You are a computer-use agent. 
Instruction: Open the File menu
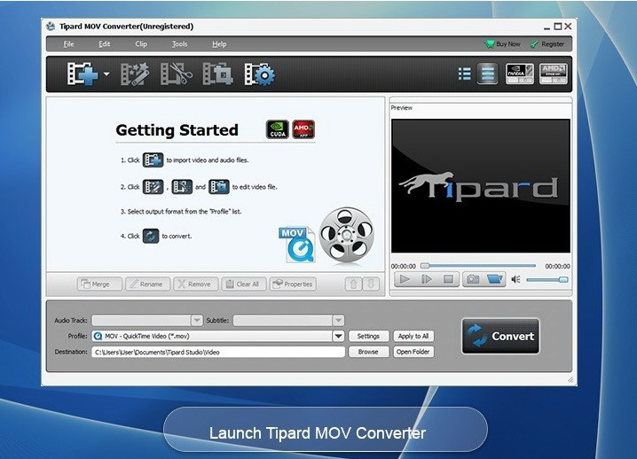point(68,43)
